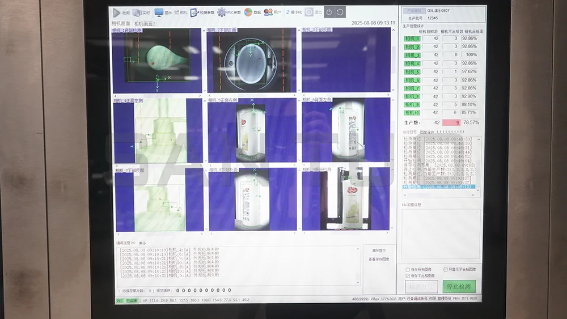Click error log line 09:10:31 相机_9
This screenshot has width=567, height=319.
(170, 275)
